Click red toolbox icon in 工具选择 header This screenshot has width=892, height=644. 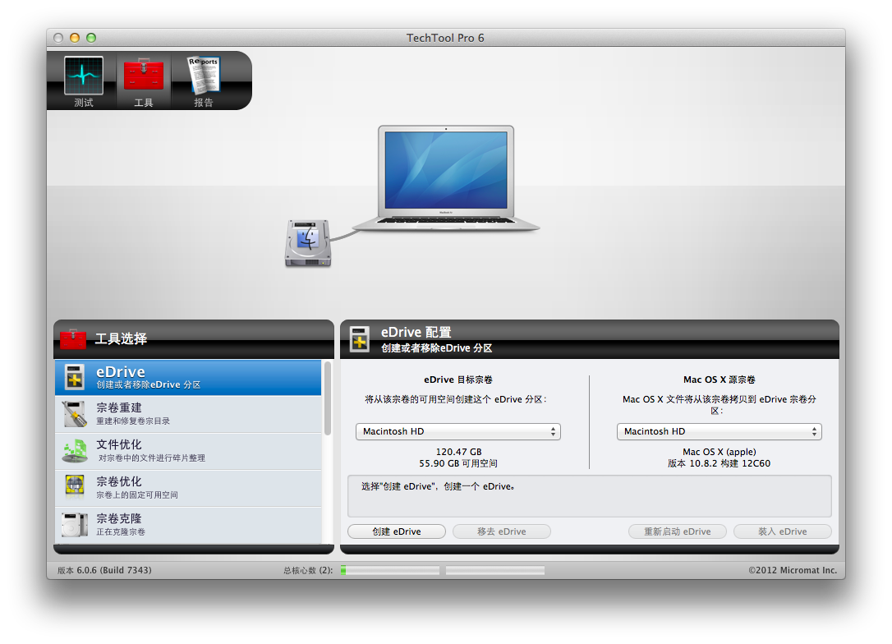(x=73, y=339)
